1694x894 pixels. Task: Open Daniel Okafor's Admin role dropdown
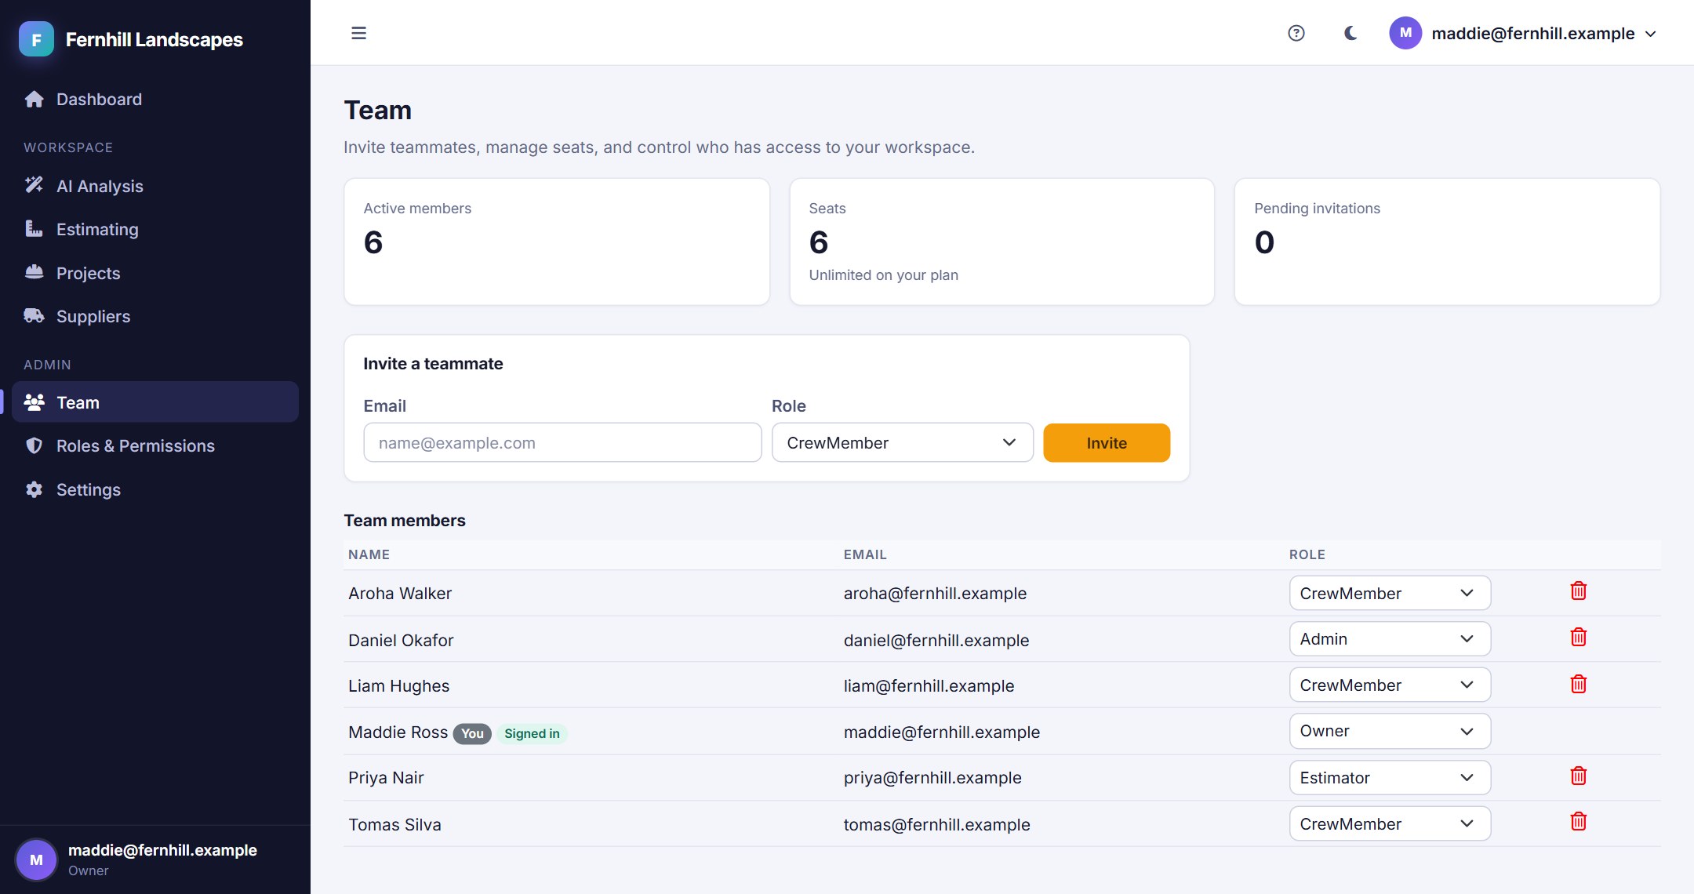pyautogui.click(x=1390, y=639)
